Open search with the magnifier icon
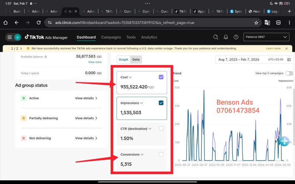Screen dimensions: 295x184 click(216, 37)
